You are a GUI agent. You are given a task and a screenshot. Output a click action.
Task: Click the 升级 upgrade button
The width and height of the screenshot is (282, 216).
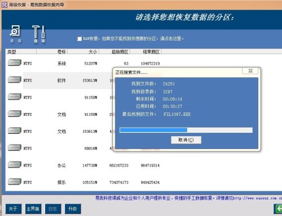73,209
